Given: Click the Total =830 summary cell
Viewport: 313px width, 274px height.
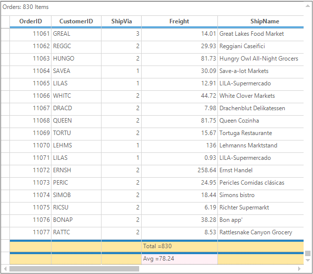Looking at the screenshot, I should [x=179, y=247].
